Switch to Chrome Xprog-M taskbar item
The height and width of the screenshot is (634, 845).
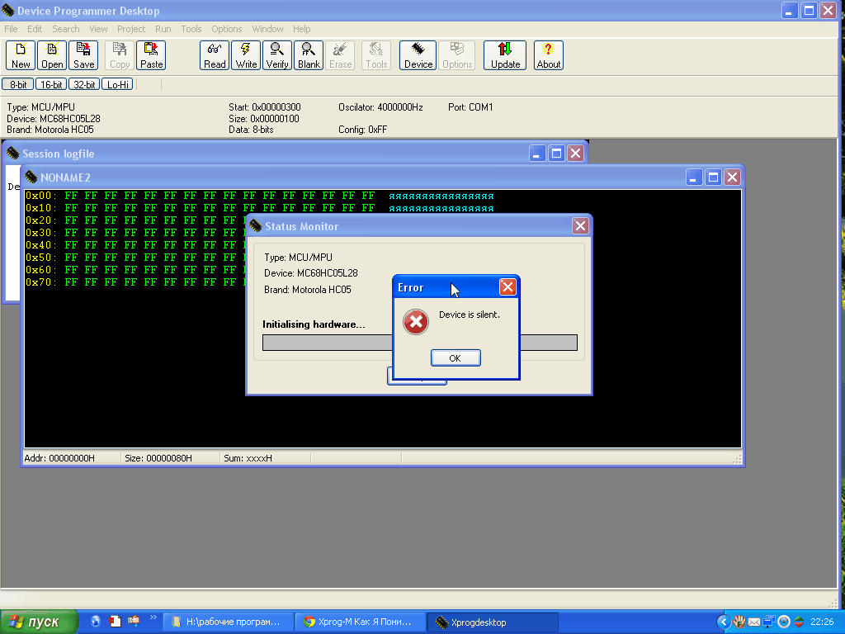[360, 622]
